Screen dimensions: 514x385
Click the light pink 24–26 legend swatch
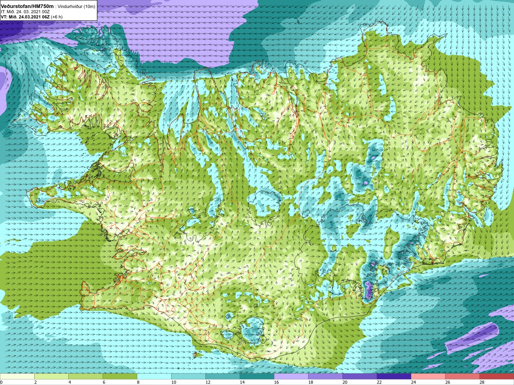(428, 377)
